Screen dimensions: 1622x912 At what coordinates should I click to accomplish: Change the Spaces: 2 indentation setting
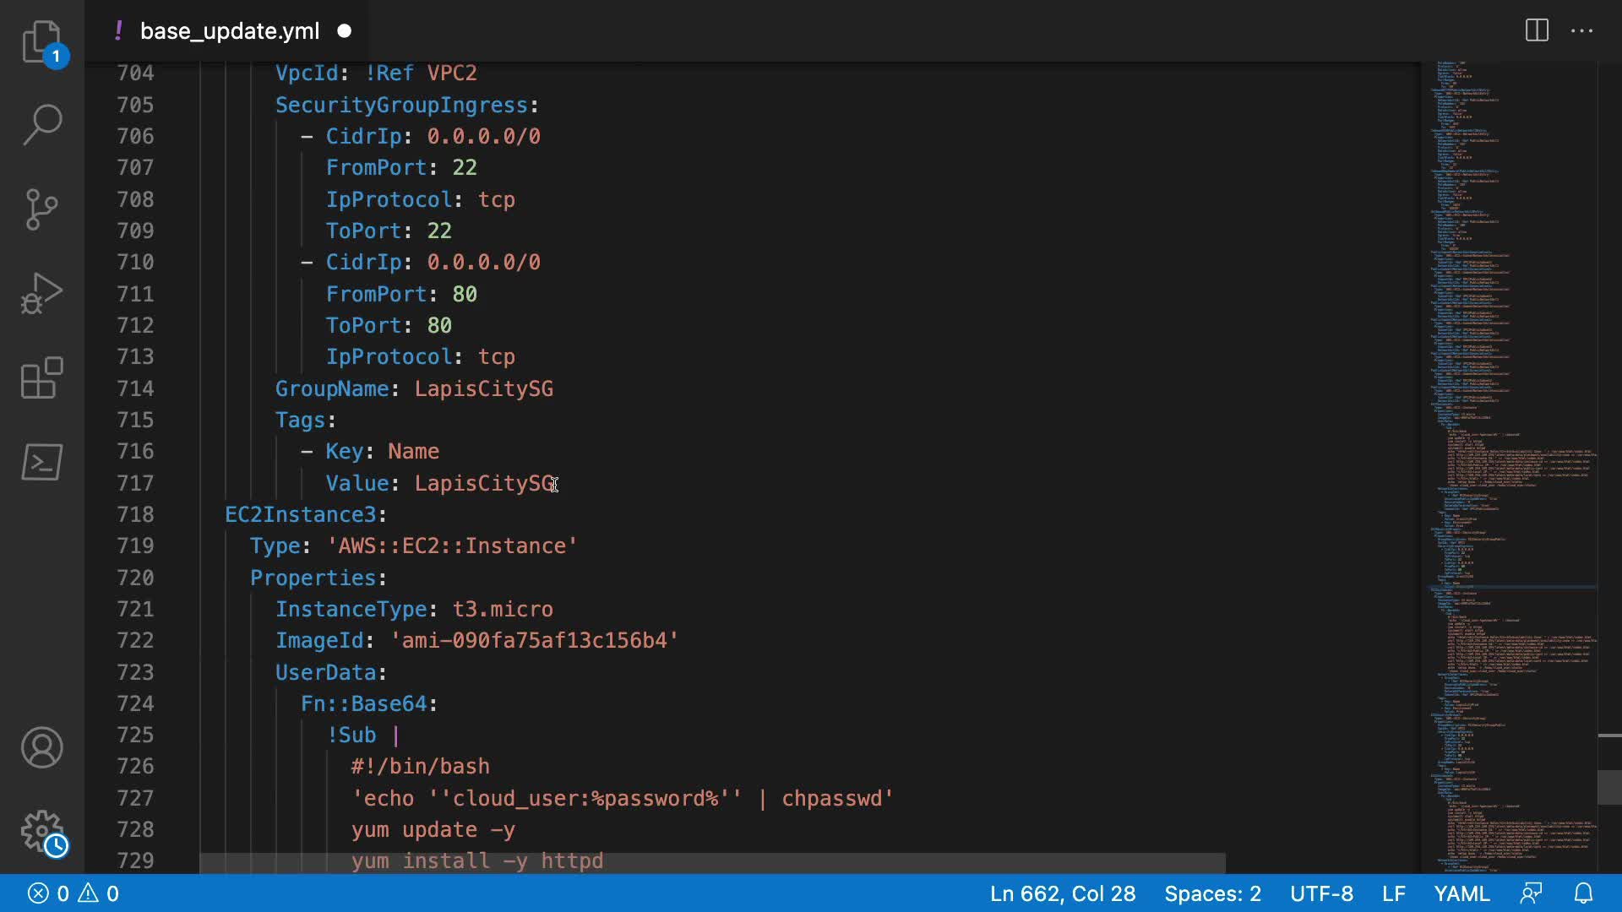click(1212, 893)
